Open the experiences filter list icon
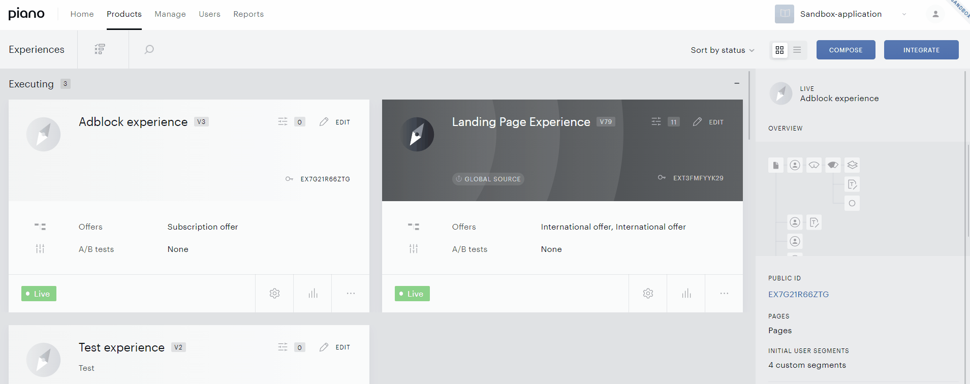The height and width of the screenshot is (384, 970). [100, 49]
